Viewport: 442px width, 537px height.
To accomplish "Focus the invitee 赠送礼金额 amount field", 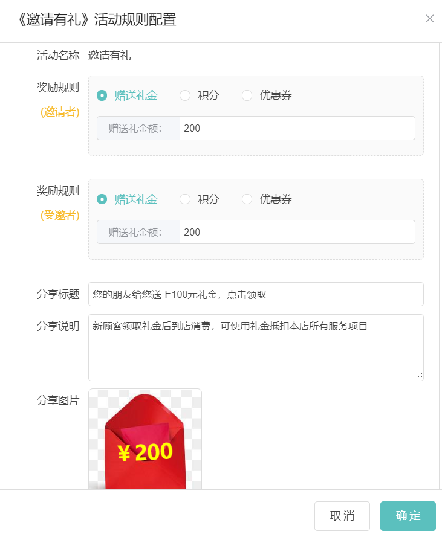I will [x=297, y=232].
